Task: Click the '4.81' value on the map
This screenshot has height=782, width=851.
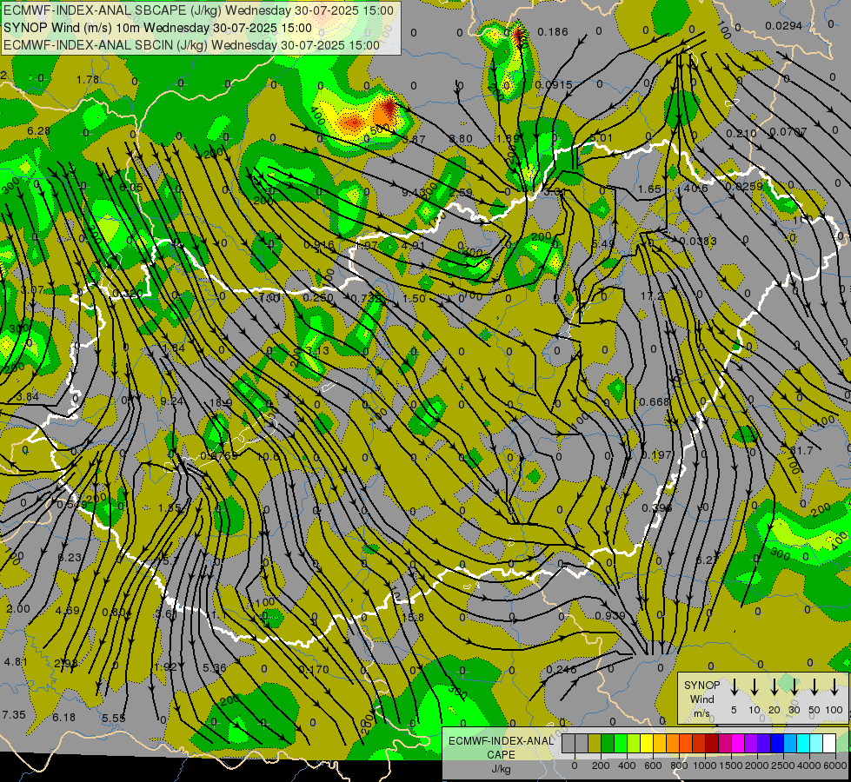Action: pos(15,662)
